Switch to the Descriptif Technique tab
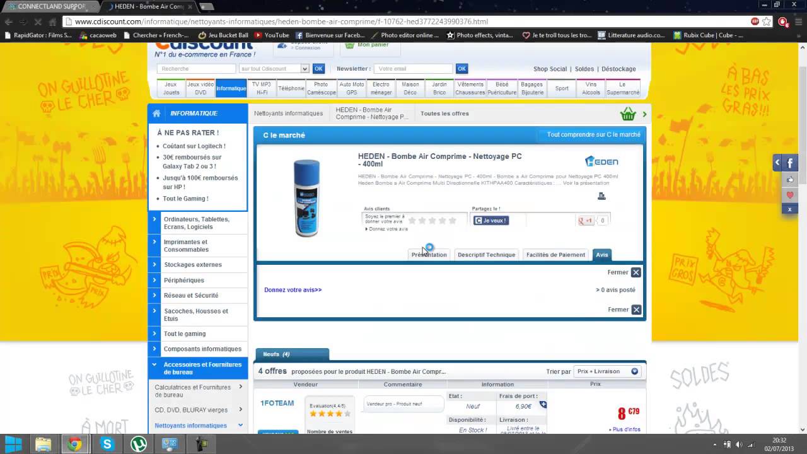The image size is (807, 454). tap(486, 255)
